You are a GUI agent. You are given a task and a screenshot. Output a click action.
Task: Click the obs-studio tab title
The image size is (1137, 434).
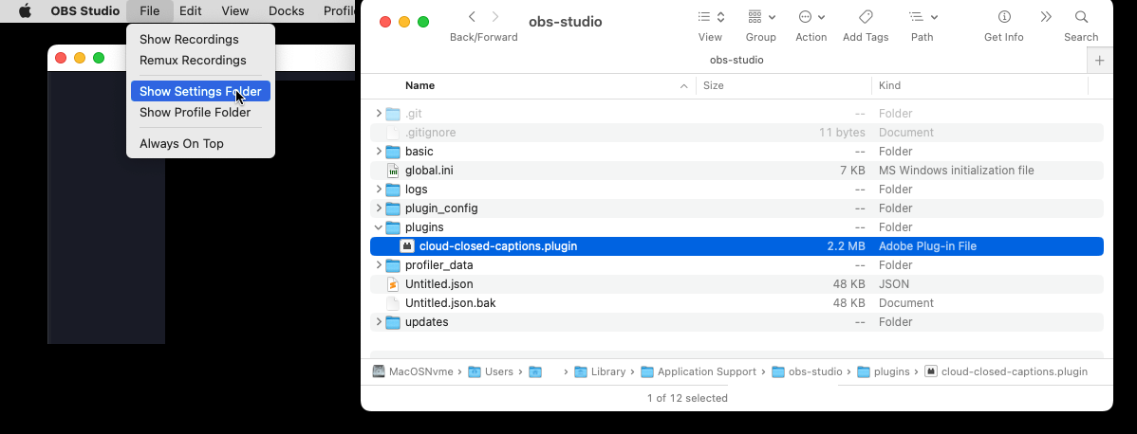point(736,60)
